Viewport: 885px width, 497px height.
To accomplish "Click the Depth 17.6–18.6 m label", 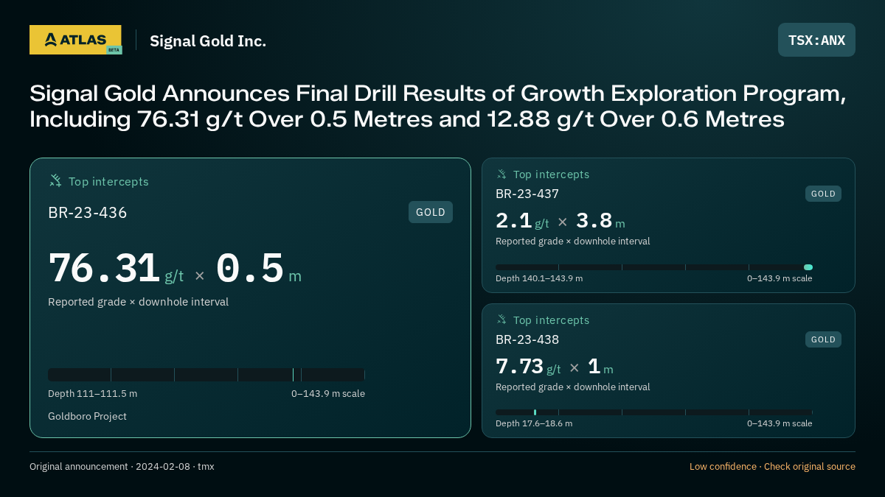I will [534, 423].
